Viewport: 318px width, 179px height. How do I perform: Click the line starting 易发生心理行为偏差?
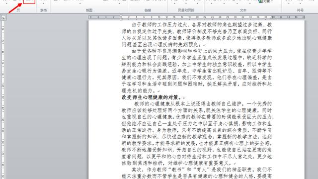[197, 71]
